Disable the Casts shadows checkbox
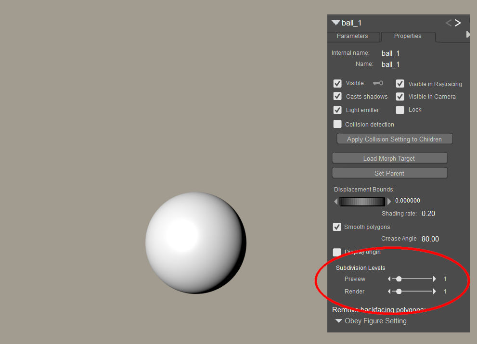Screen dimensions: 477x344 pyautogui.click(x=337, y=96)
